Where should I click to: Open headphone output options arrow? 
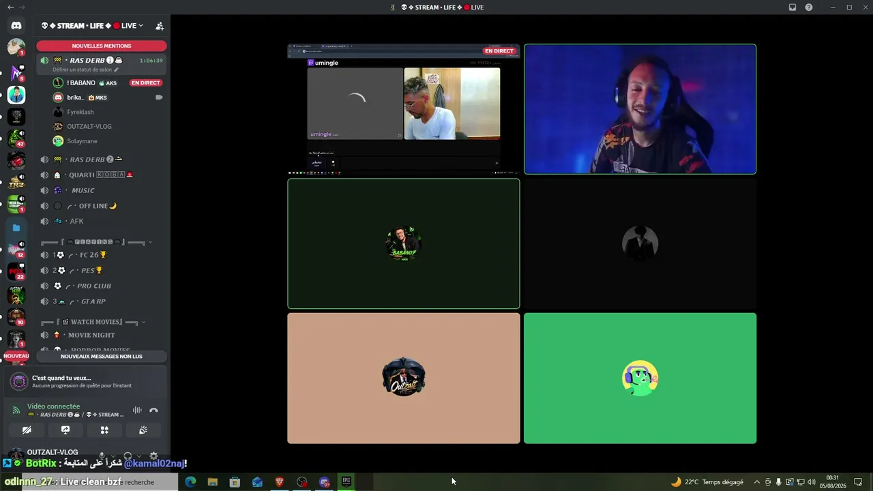(138, 456)
